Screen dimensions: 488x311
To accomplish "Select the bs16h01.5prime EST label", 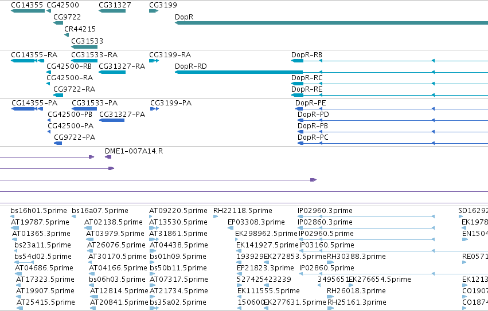I will (x=38, y=211).
